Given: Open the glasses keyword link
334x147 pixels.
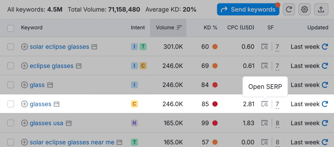Looking at the screenshot, I should tap(40, 104).
